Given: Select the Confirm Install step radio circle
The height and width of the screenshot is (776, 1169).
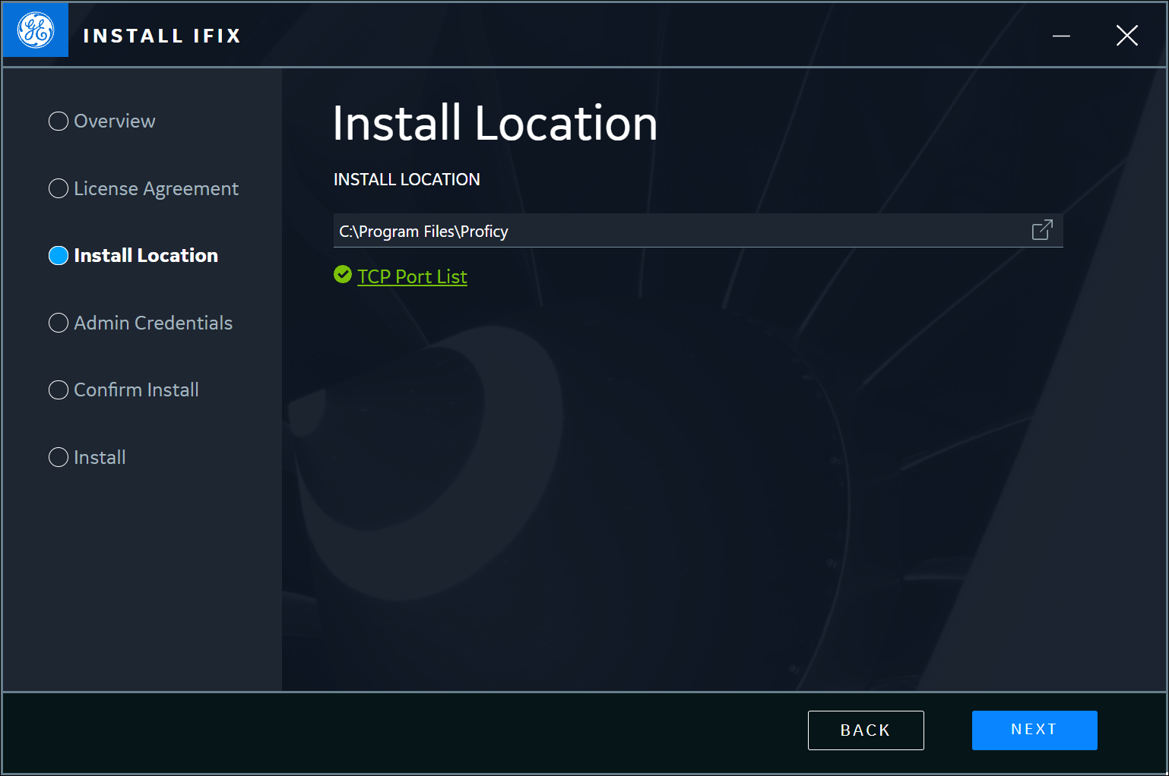Looking at the screenshot, I should click(59, 390).
